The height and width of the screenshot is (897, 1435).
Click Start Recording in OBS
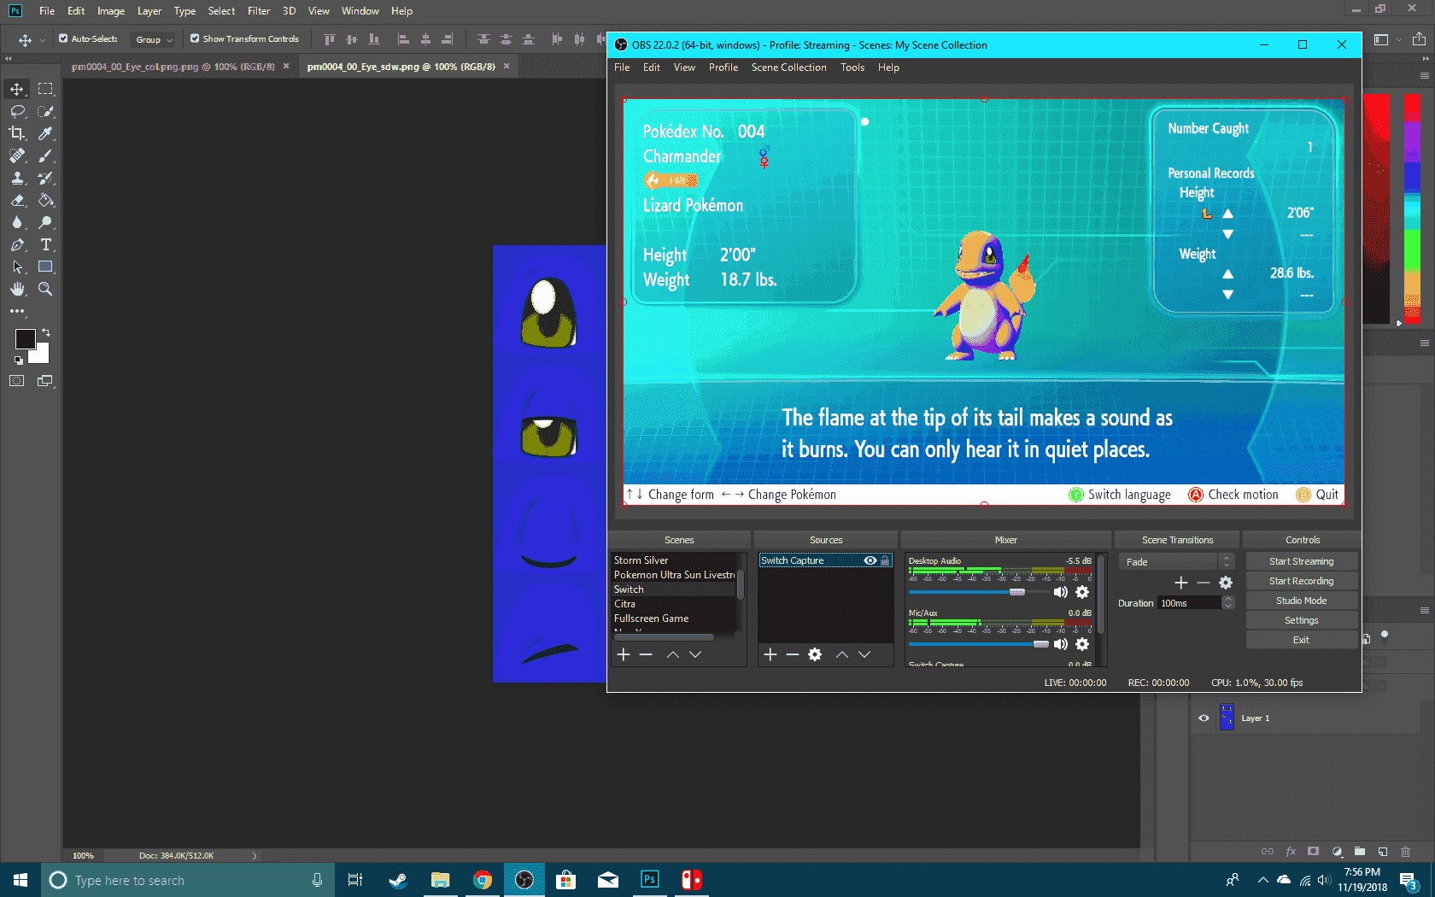point(1302,581)
